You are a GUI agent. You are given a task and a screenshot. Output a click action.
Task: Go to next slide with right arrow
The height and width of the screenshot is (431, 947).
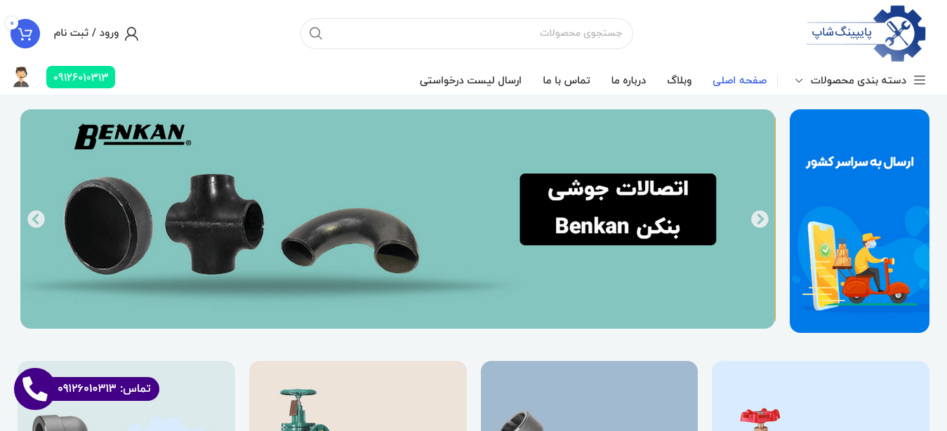(x=760, y=219)
